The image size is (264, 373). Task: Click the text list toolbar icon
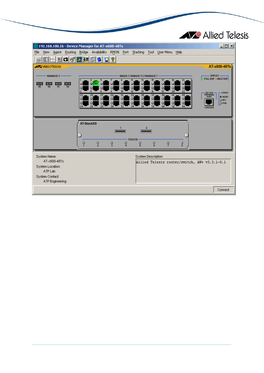point(59,59)
